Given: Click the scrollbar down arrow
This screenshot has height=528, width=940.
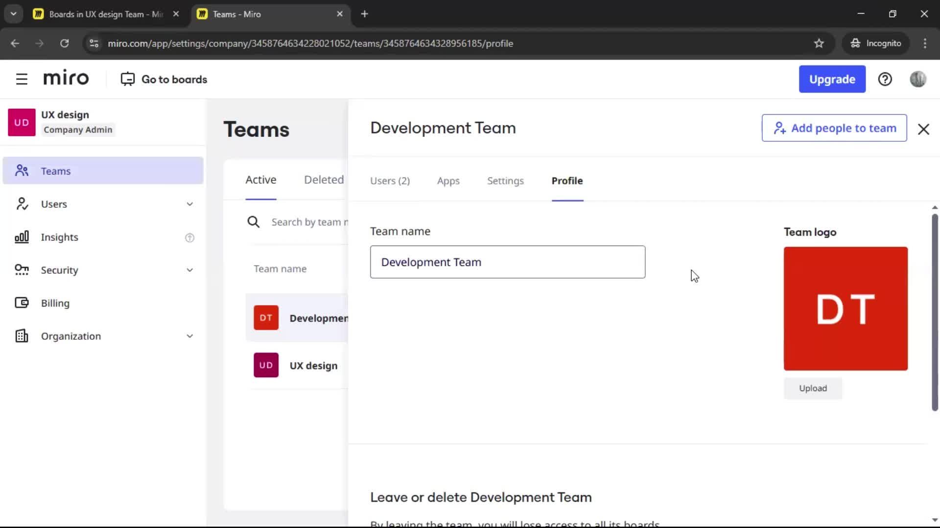Looking at the screenshot, I should (935, 520).
